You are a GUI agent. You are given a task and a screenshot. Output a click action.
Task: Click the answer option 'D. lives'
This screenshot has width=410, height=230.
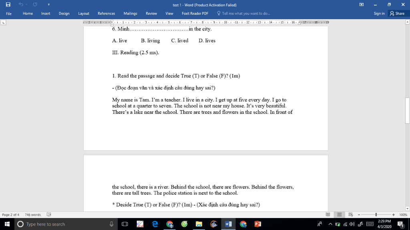(x=207, y=41)
